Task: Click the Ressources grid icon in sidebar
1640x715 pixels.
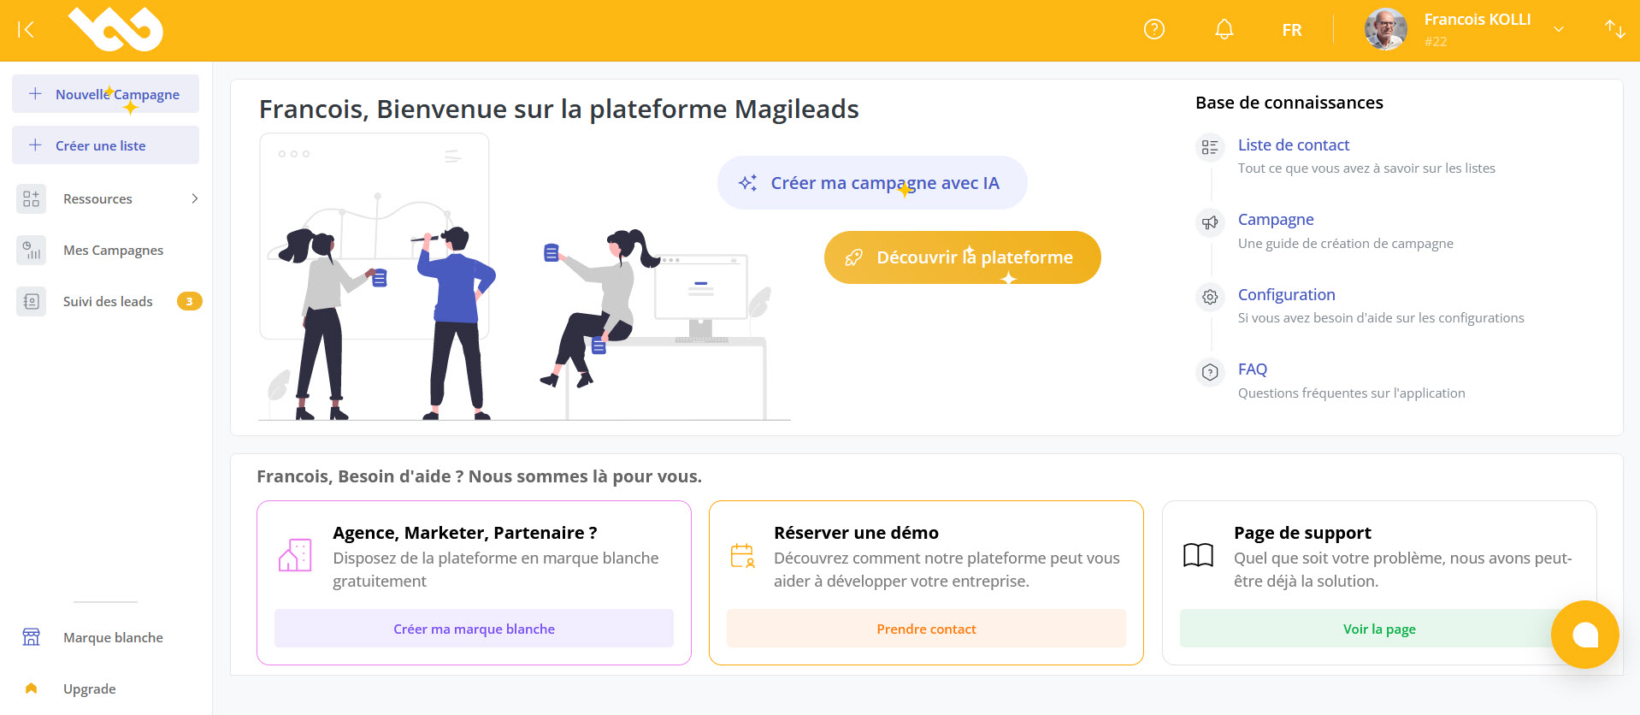Action: [x=31, y=198]
